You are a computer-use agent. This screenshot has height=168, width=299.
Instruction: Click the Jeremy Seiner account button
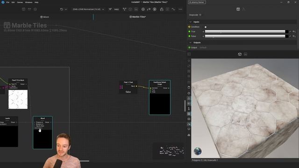[x=197, y=2]
